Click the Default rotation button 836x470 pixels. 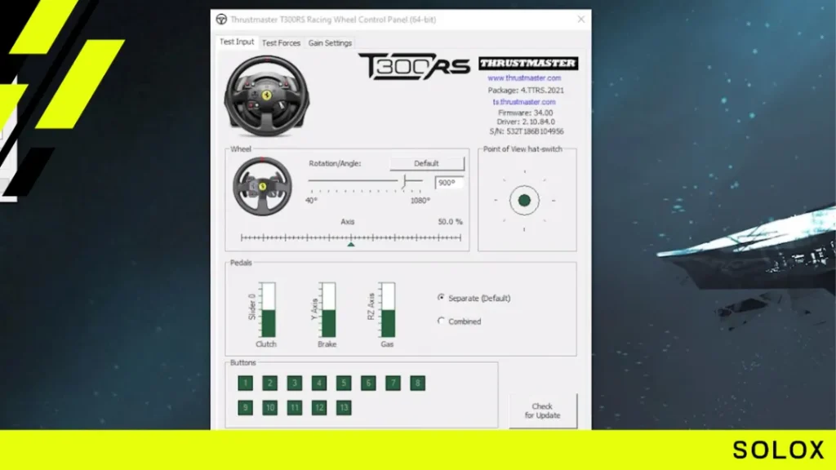click(426, 163)
